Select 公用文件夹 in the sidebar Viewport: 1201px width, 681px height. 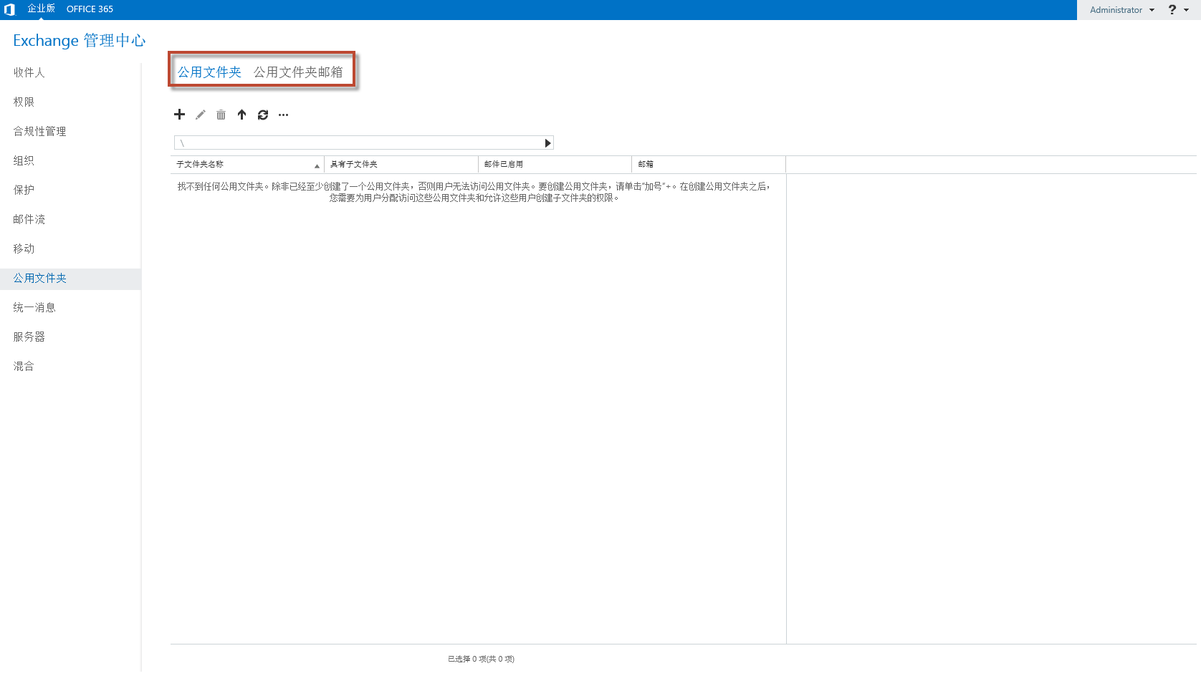(x=70, y=279)
